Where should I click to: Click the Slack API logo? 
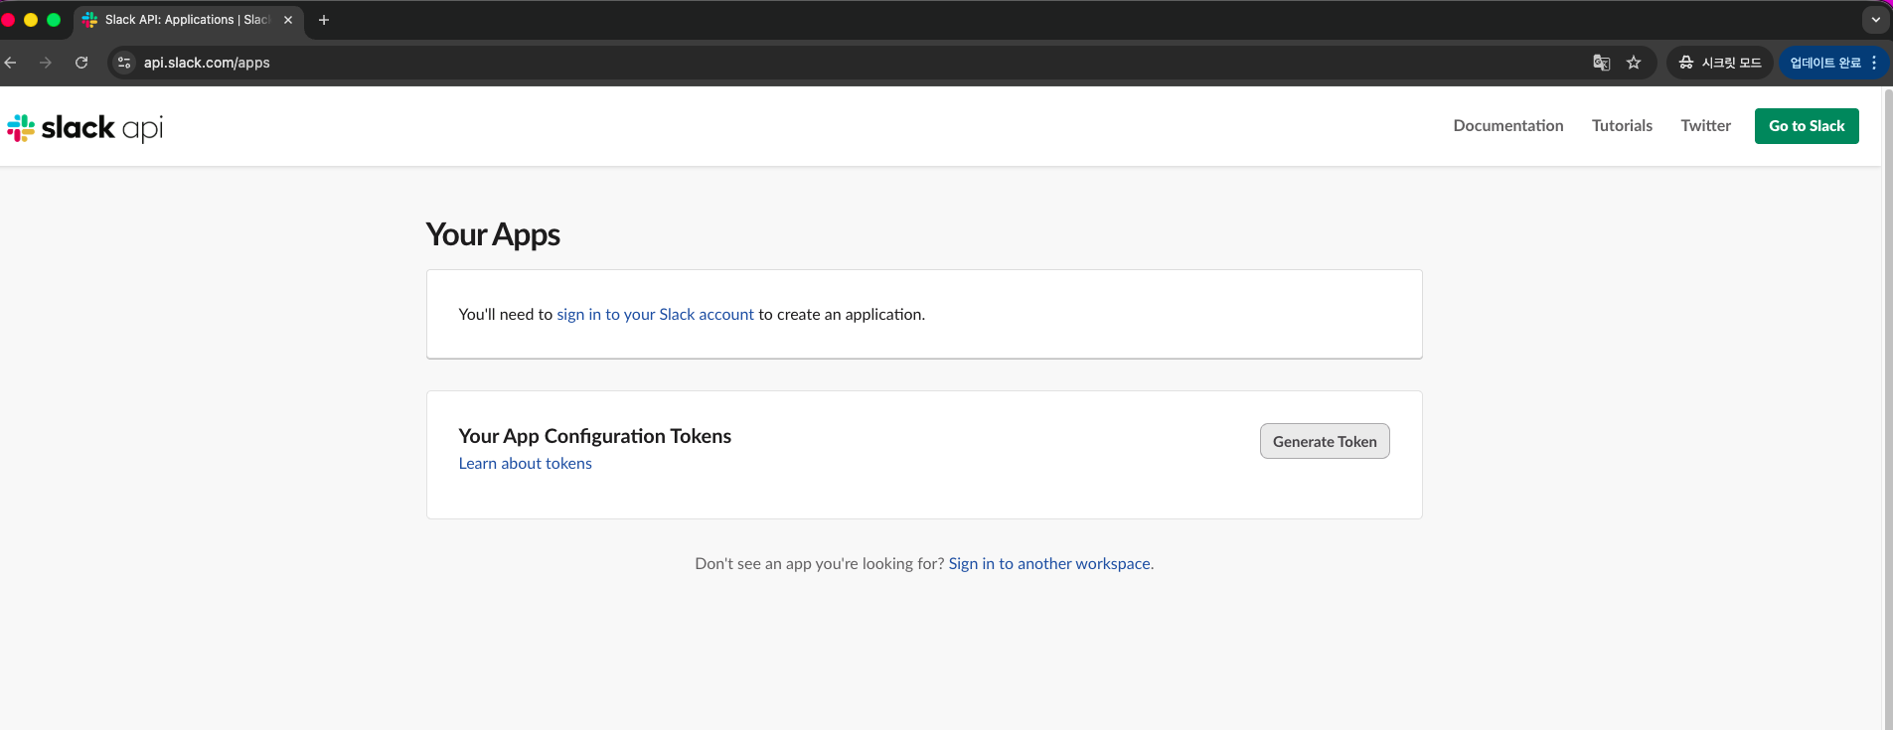point(85,128)
